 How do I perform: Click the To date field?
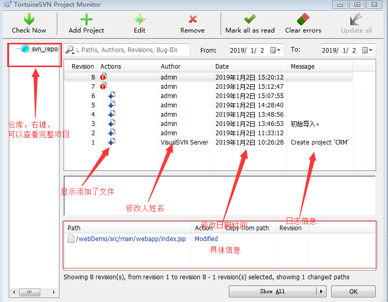point(348,50)
